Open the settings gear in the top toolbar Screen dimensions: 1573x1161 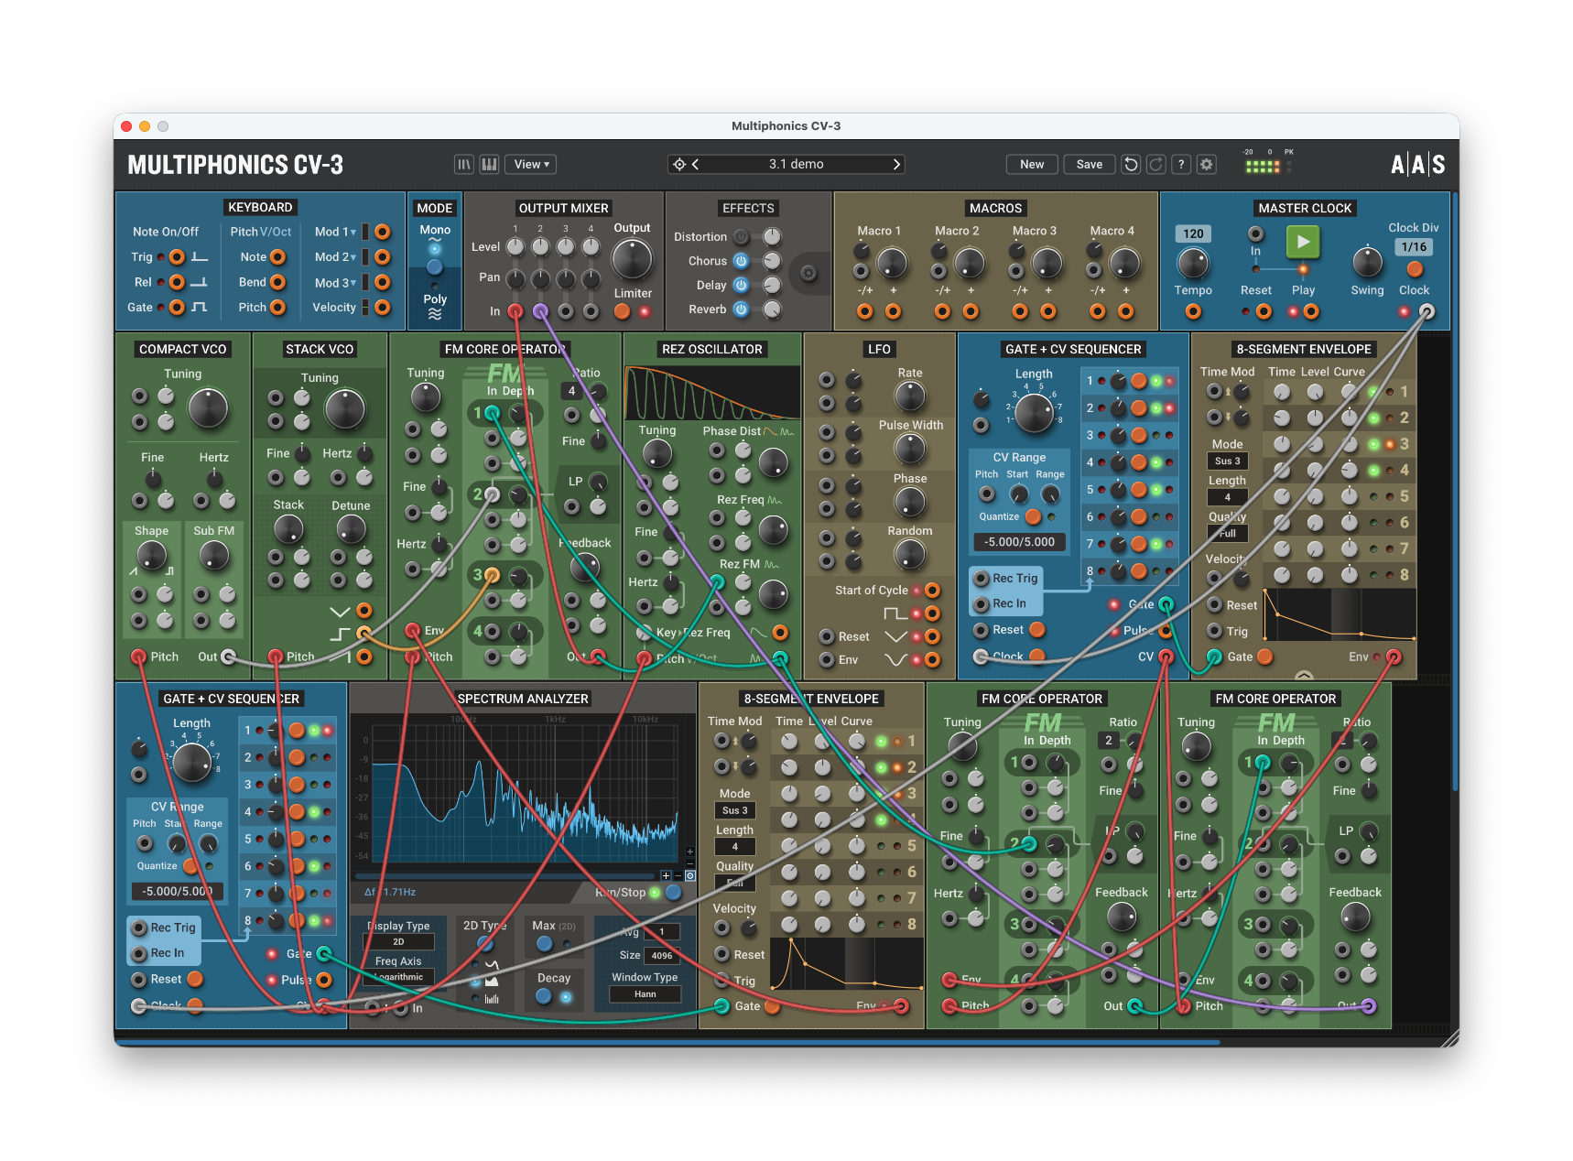pyautogui.click(x=1207, y=165)
